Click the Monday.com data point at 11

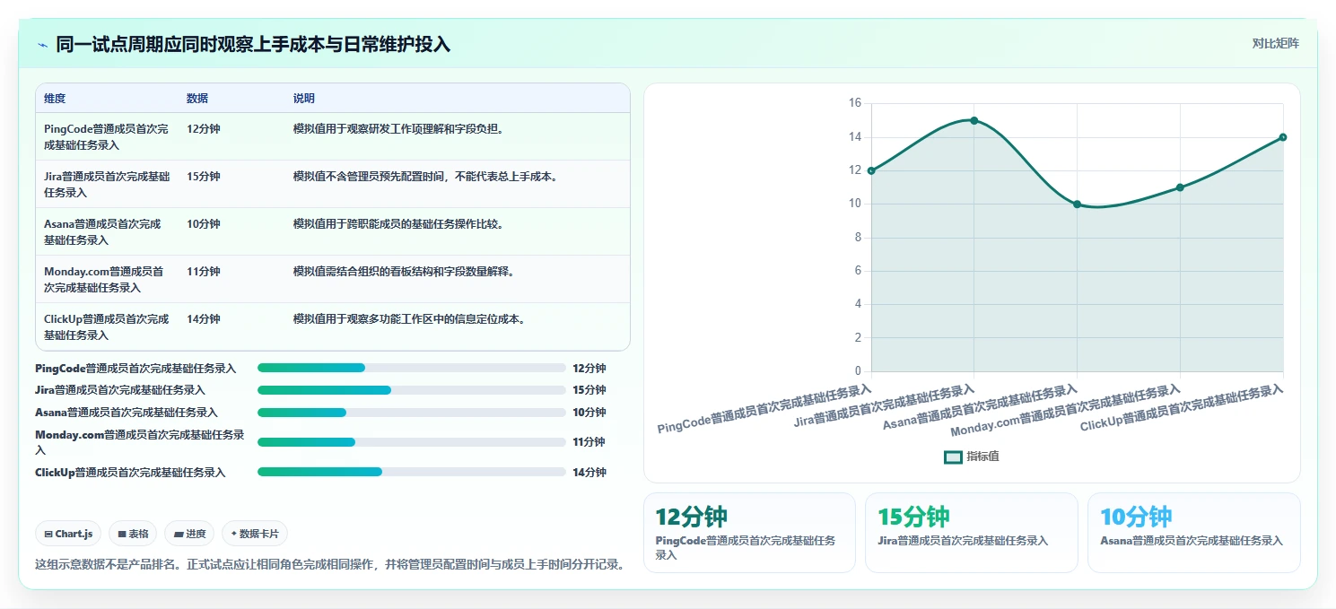[1180, 187]
